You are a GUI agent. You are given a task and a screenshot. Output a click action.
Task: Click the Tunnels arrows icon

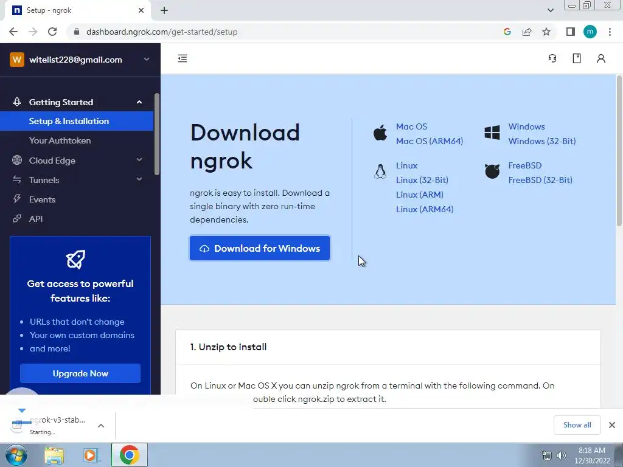coord(16,179)
